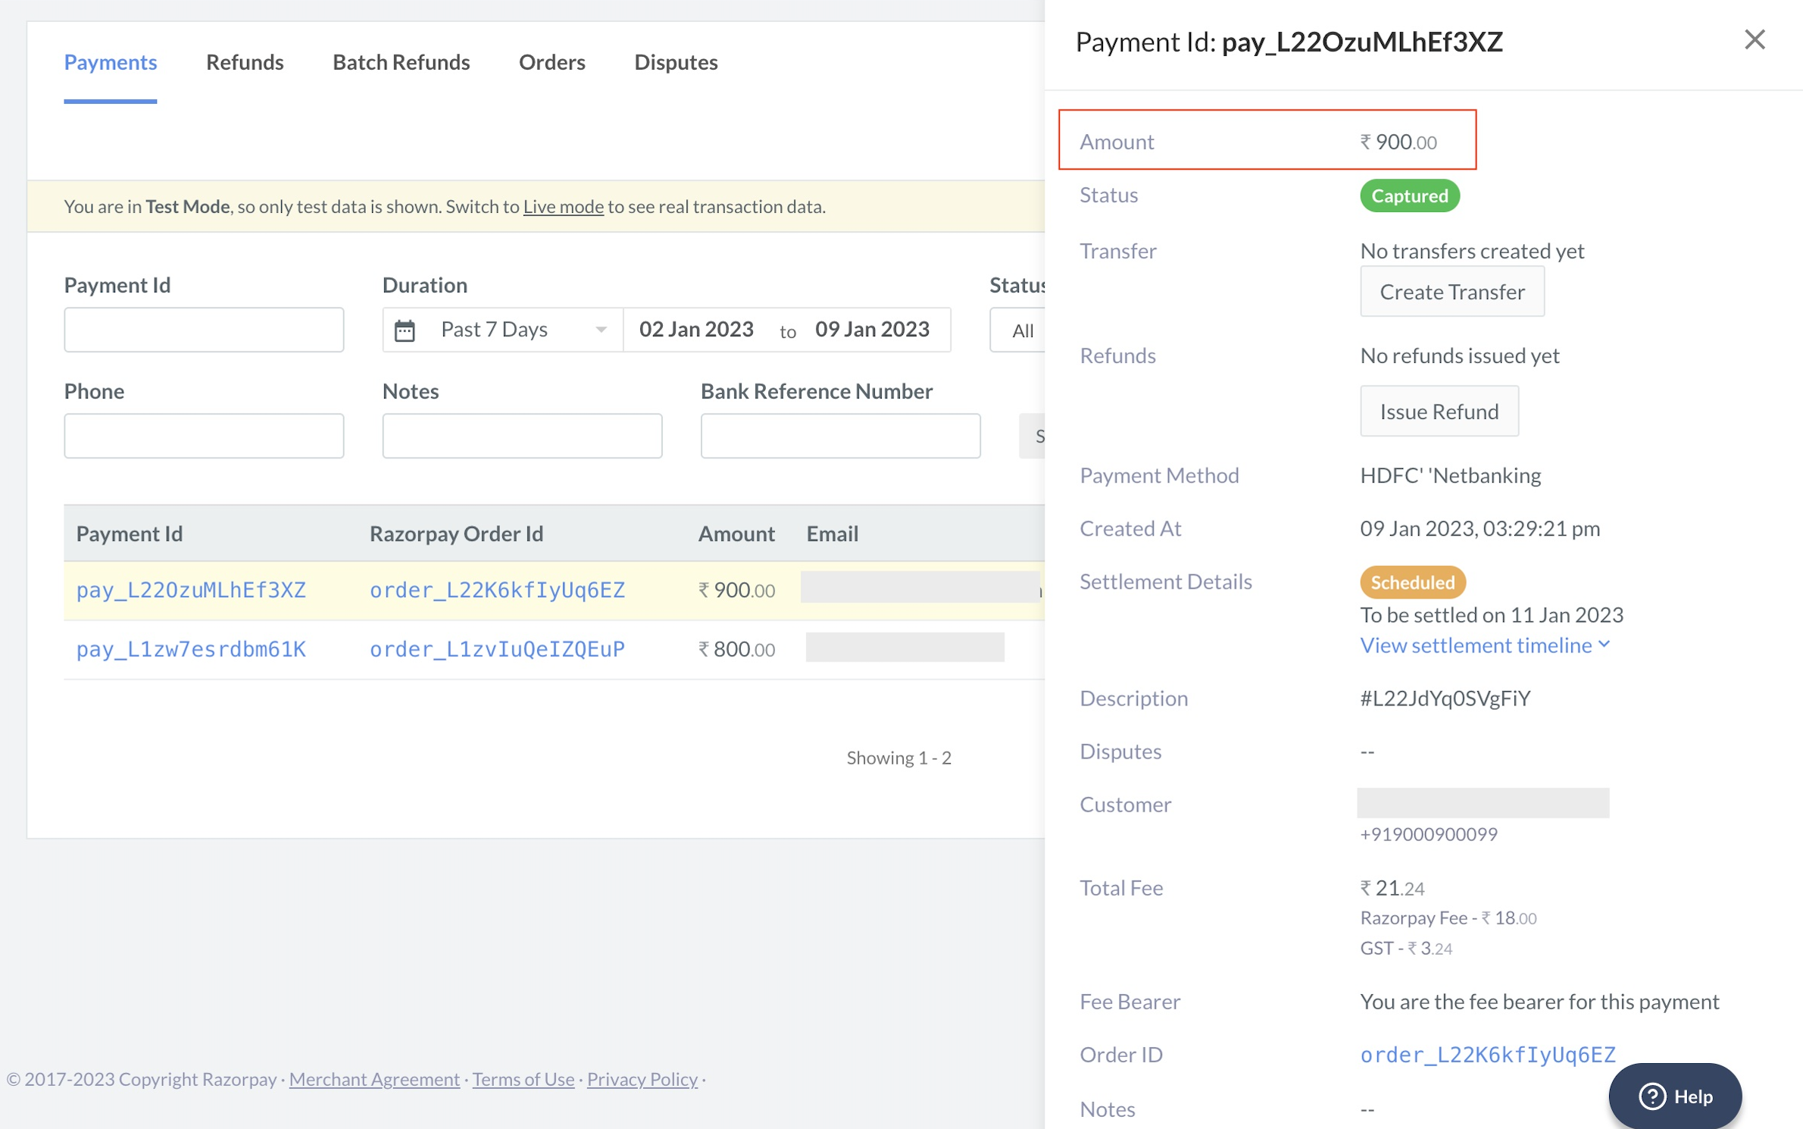Click the Phone number input field
1803x1129 pixels.
click(x=203, y=436)
